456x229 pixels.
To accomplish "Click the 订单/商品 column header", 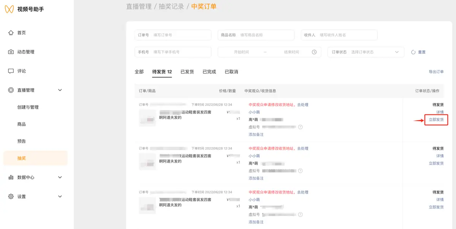I will pos(147,91).
